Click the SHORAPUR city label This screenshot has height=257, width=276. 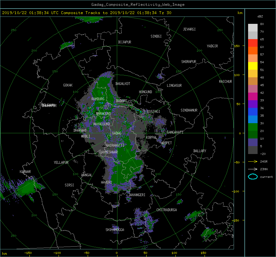click(x=189, y=62)
